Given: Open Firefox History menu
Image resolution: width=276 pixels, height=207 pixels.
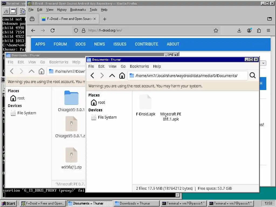Looking at the screenshot, I should pos(62,10).
